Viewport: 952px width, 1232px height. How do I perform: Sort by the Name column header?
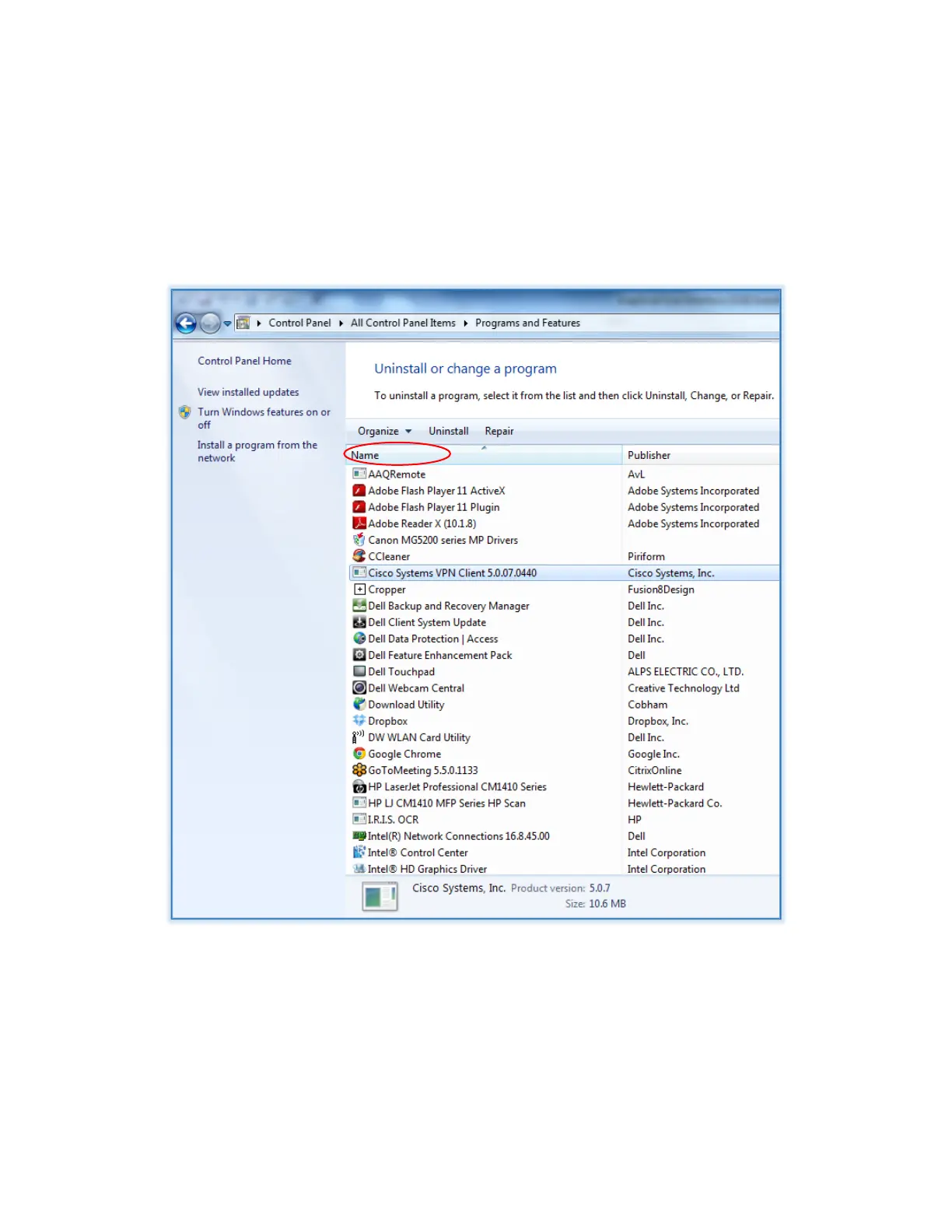pos(484,455)
